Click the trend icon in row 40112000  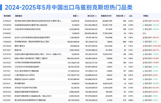[x=143, y=100]
